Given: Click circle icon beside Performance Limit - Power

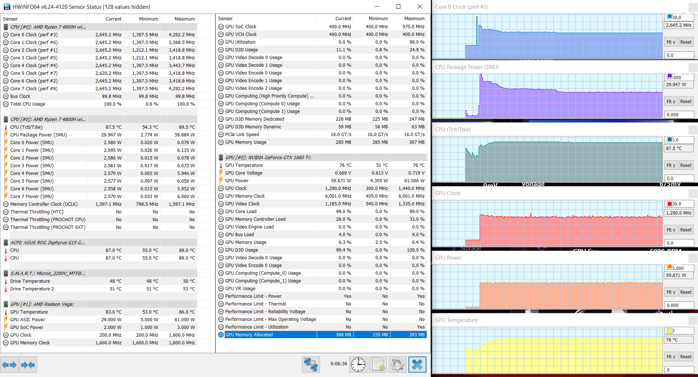Looking at the screenshot, I should click(x=221, y=296).
